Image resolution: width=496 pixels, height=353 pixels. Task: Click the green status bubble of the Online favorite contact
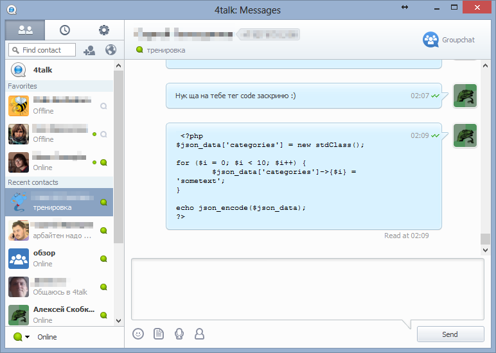click(x=103, y=162)
